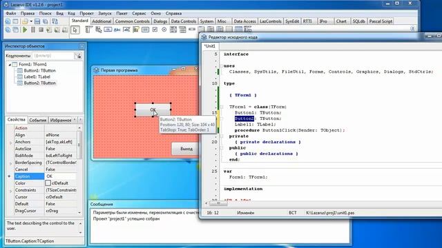Click the Align property value alNone
The image size is (442, 248).
[x=61, y=135]
